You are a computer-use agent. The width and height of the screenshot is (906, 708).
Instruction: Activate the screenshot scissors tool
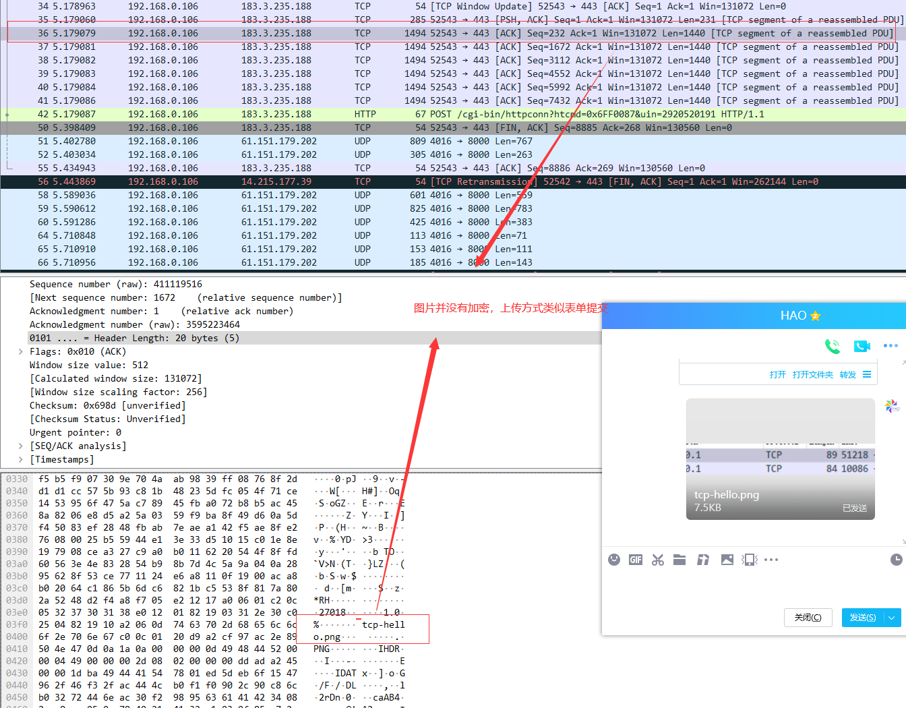(658, 560)
